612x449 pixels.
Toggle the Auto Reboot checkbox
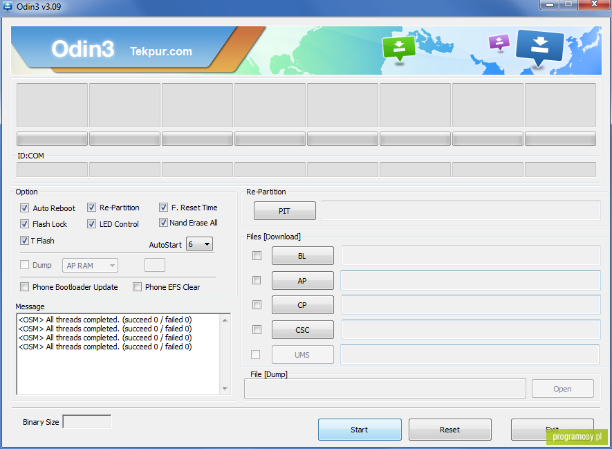pos(25,208)
